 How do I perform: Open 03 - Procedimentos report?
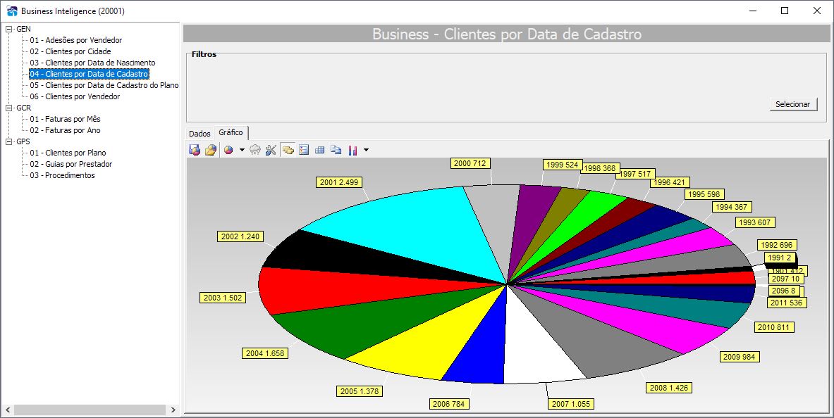tap(62, 175)
